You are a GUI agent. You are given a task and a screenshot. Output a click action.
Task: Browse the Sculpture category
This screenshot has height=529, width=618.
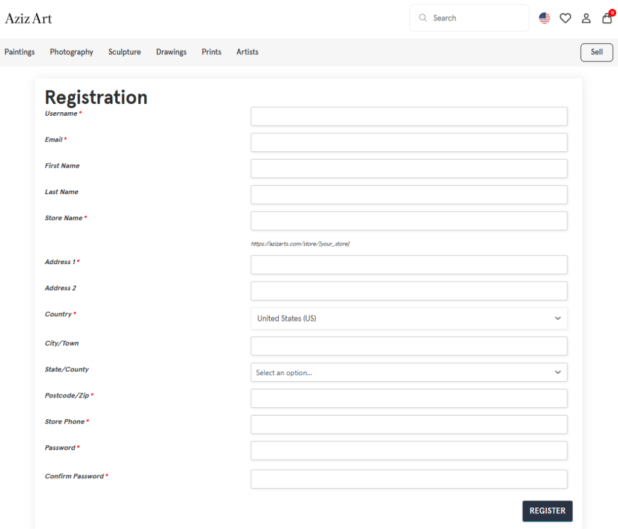click(124, 52)
